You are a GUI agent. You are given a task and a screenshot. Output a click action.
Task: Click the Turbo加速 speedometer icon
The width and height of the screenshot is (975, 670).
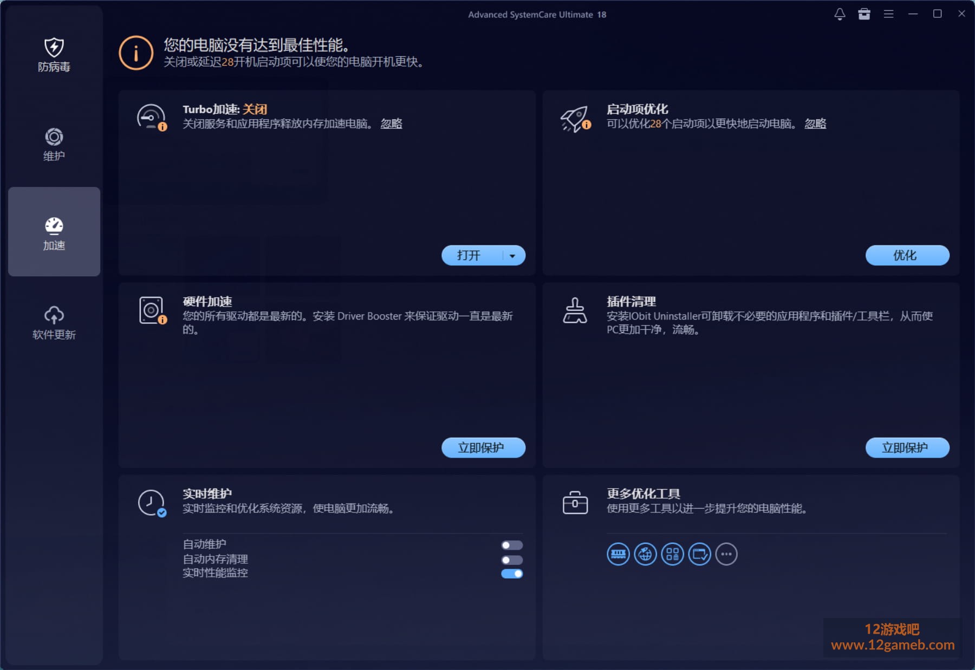tap(152, 118)
